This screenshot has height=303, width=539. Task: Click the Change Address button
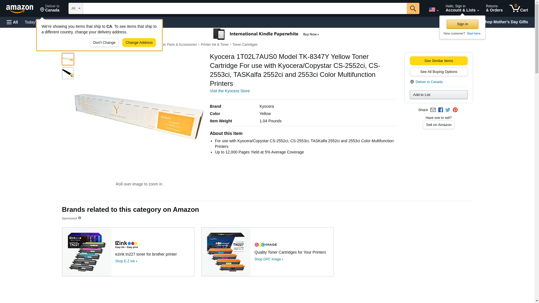pos(139,43)
